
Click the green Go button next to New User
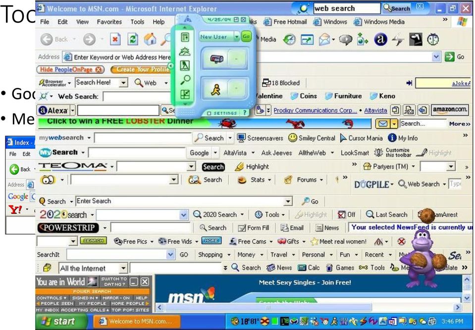point(246,37)
